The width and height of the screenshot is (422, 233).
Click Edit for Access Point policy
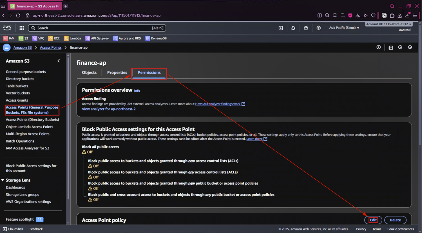pyautogui.click(x=373, y=220)
